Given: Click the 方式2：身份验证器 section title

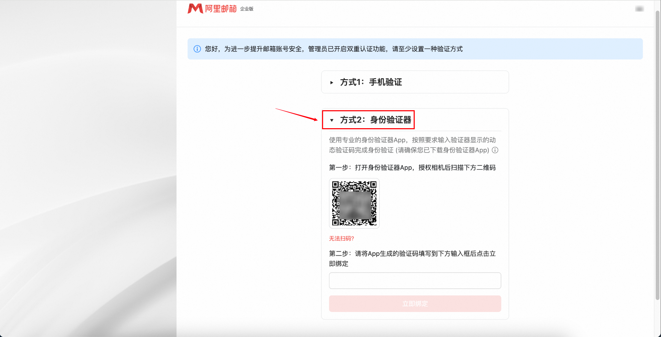Looking at the screenshot, I should pos(375,120).
